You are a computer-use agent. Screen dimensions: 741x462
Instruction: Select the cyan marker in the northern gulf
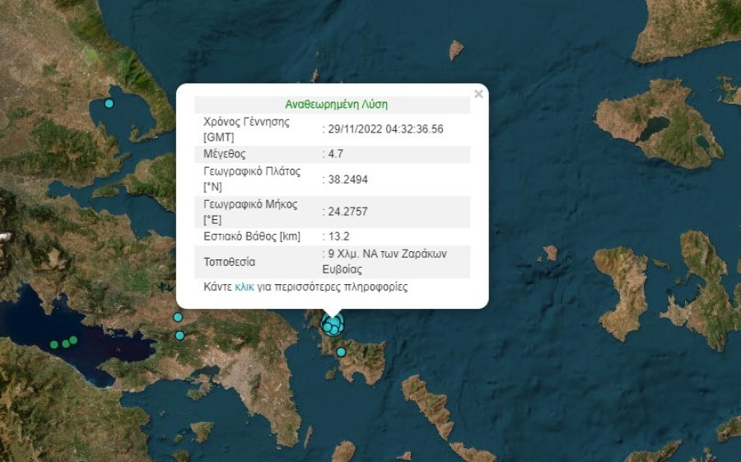click(x=110, y=104)
